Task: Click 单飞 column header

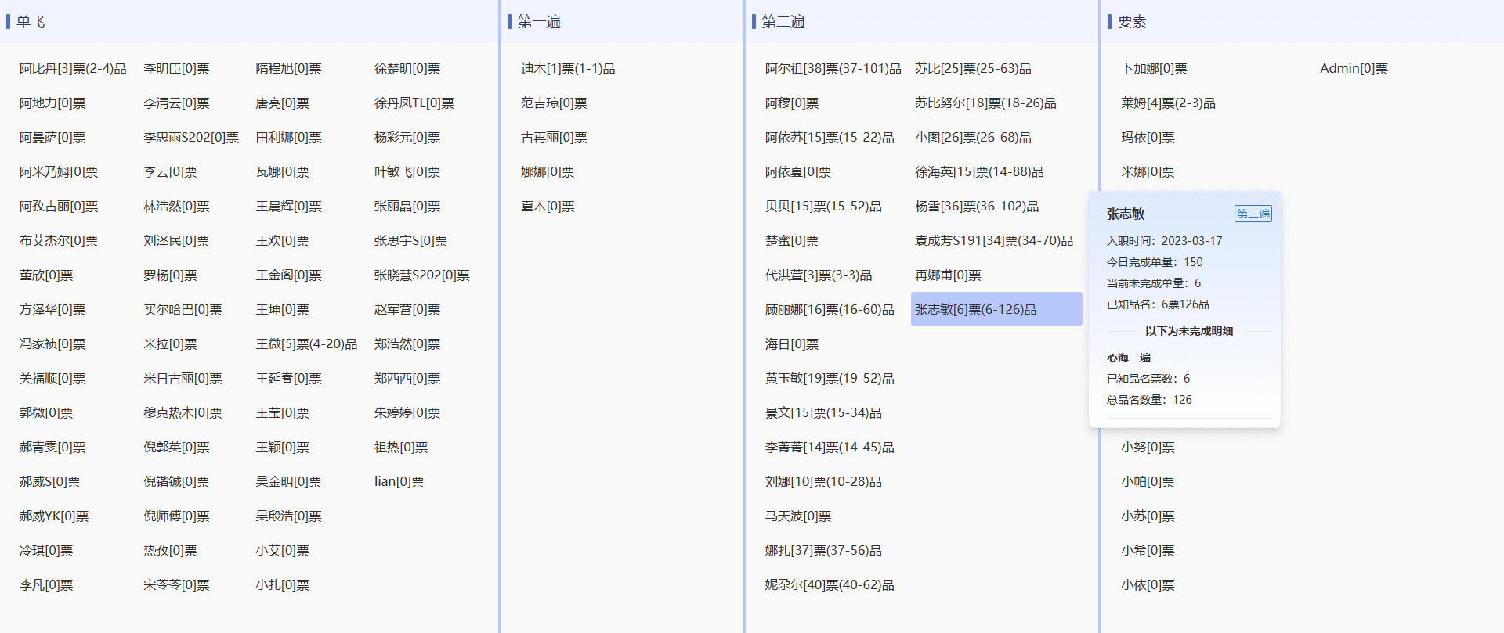Action: pos(31,22)
